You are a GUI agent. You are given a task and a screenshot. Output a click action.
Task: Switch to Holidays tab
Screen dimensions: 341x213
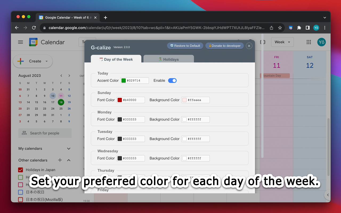point(169,59)
